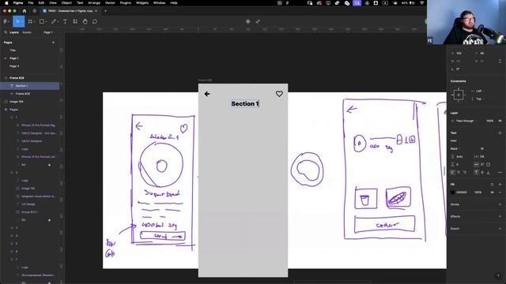Screen dimensions: 506x284
Task: Select the Comment tool
Action: tap(95, 21)
